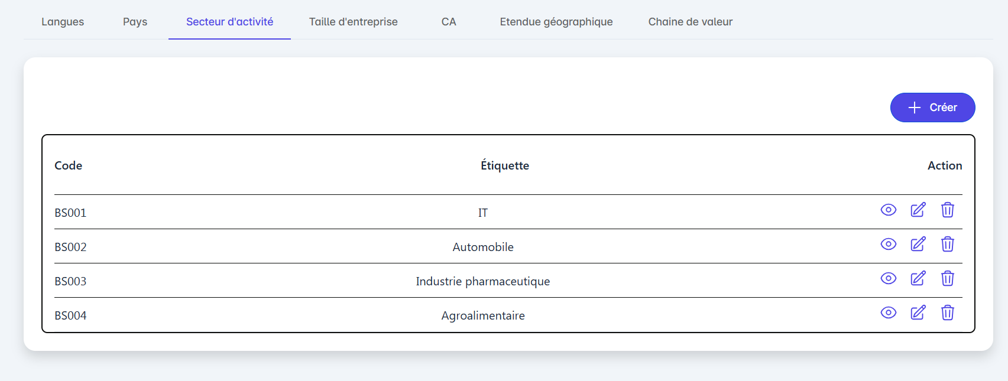Click the Code column header
The width and height of the screenshot is (1008, 381).
pos(68,166)
